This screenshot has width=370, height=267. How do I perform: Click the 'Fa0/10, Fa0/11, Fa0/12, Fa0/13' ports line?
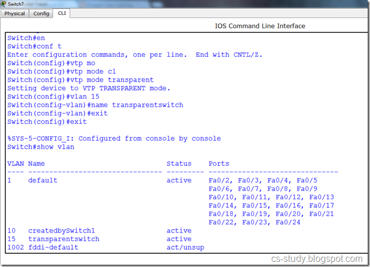(x=271, y=197)
